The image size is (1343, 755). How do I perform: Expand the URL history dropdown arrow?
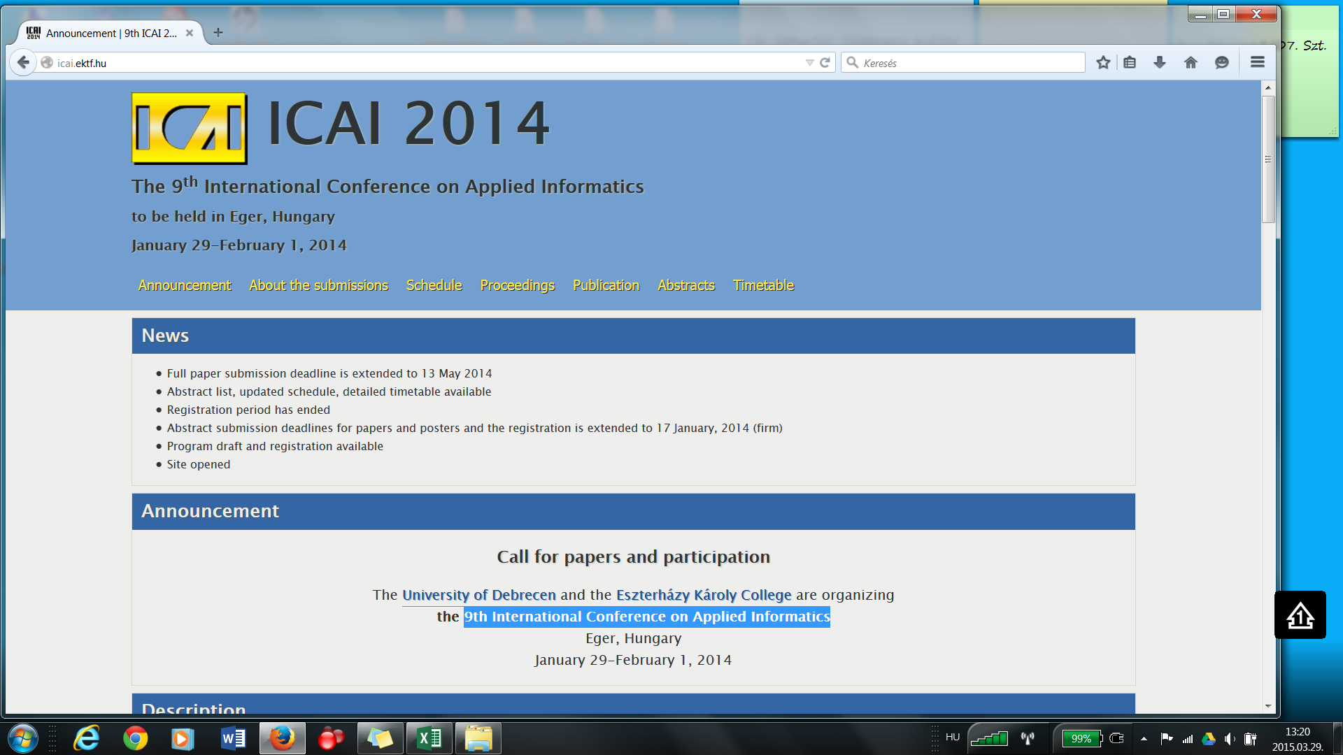point(809,63)
